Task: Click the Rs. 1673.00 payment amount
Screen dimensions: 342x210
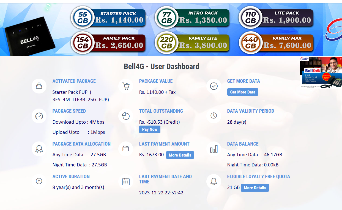Action: click(151, 155)
